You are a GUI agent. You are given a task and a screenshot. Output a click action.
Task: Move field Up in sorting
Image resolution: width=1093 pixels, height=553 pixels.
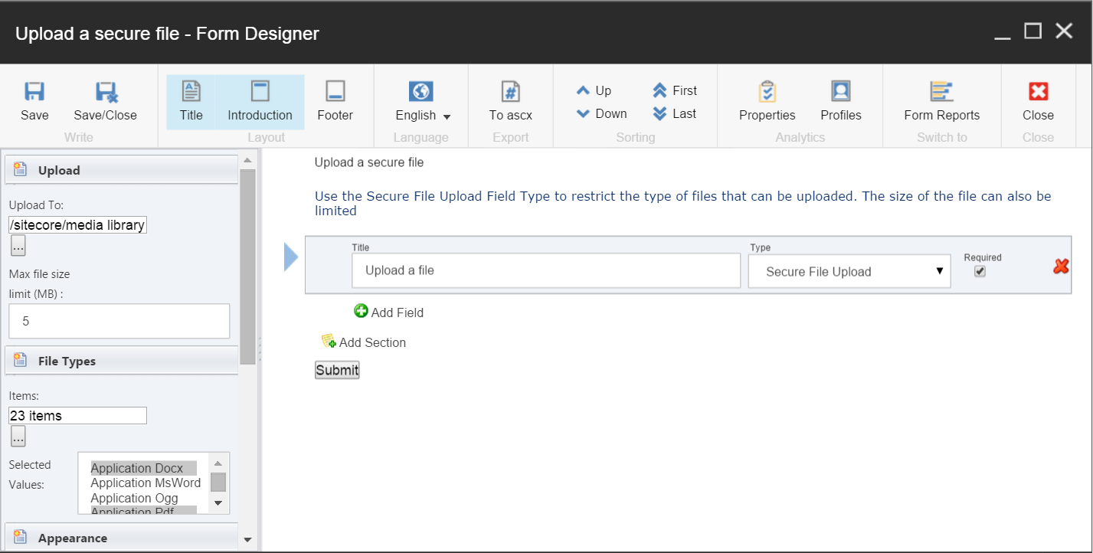pos(594,90)
